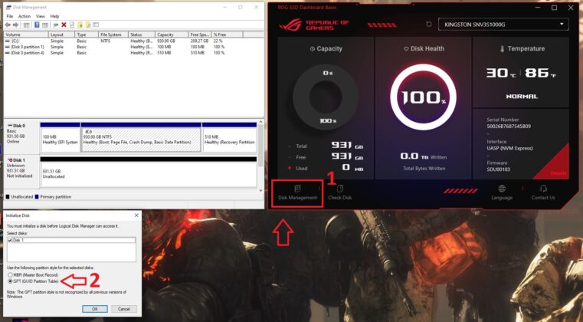Screen dimensions: 583x322
Task: Sort by Capacity column header
Action: (x=172, y=34)
